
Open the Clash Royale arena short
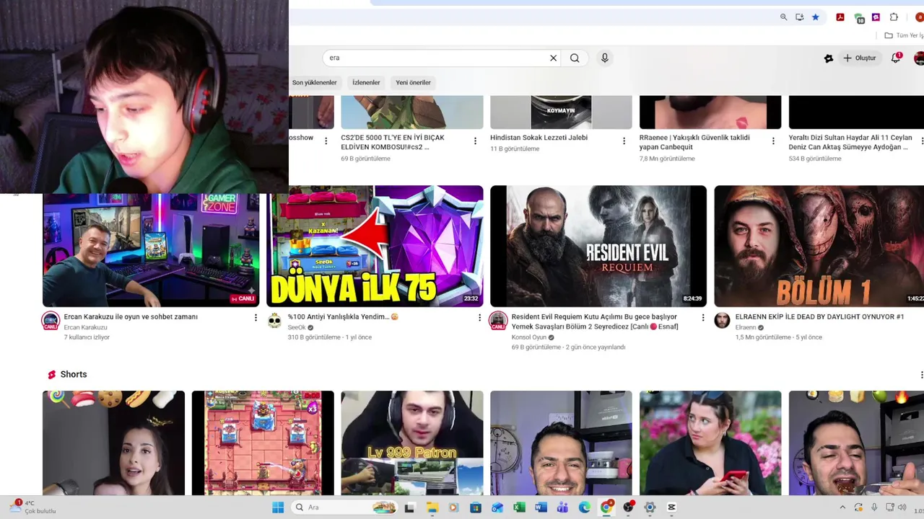pos(263,443)
